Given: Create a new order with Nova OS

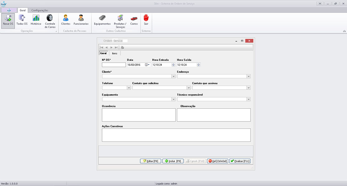Looking at the screenshot, I should (x=8, y=21).
